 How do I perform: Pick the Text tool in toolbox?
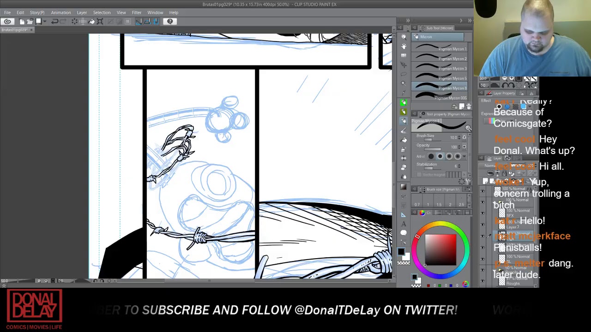pos(404,224)
